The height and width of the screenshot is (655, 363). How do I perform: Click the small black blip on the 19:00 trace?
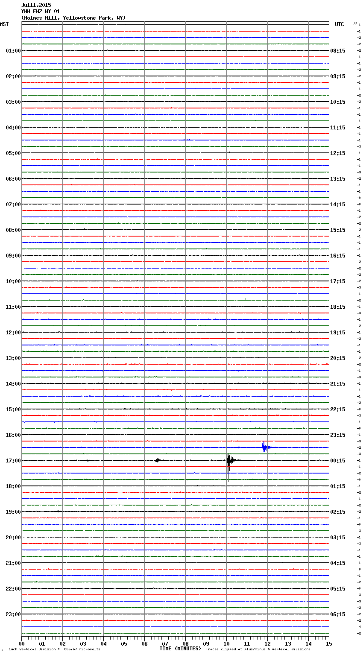pyautogui.click(x=59, y=511)
